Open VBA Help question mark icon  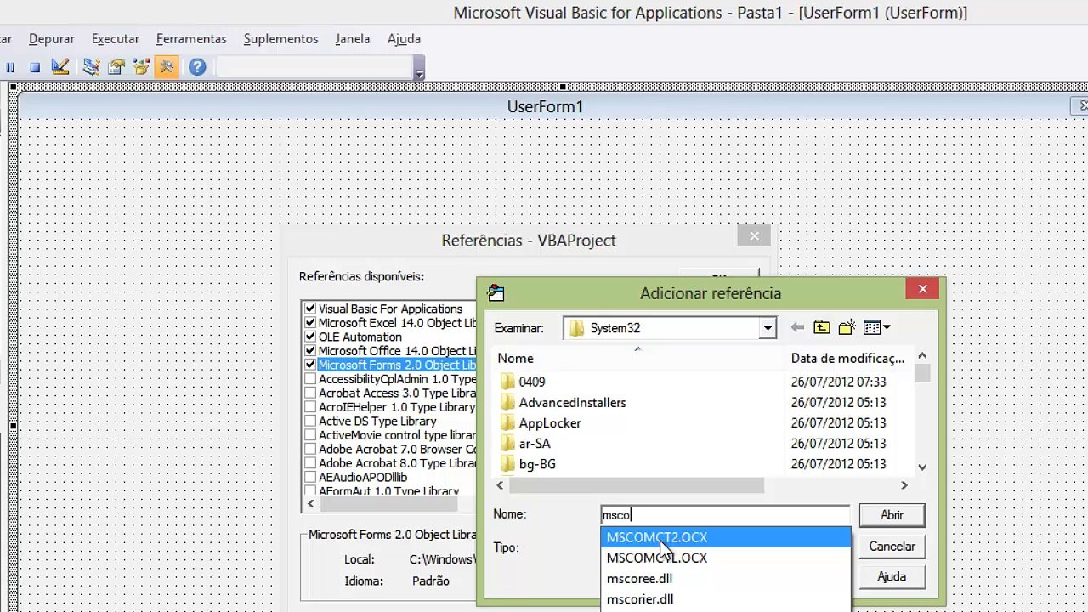pyautogui.click(x=197, y=66)
